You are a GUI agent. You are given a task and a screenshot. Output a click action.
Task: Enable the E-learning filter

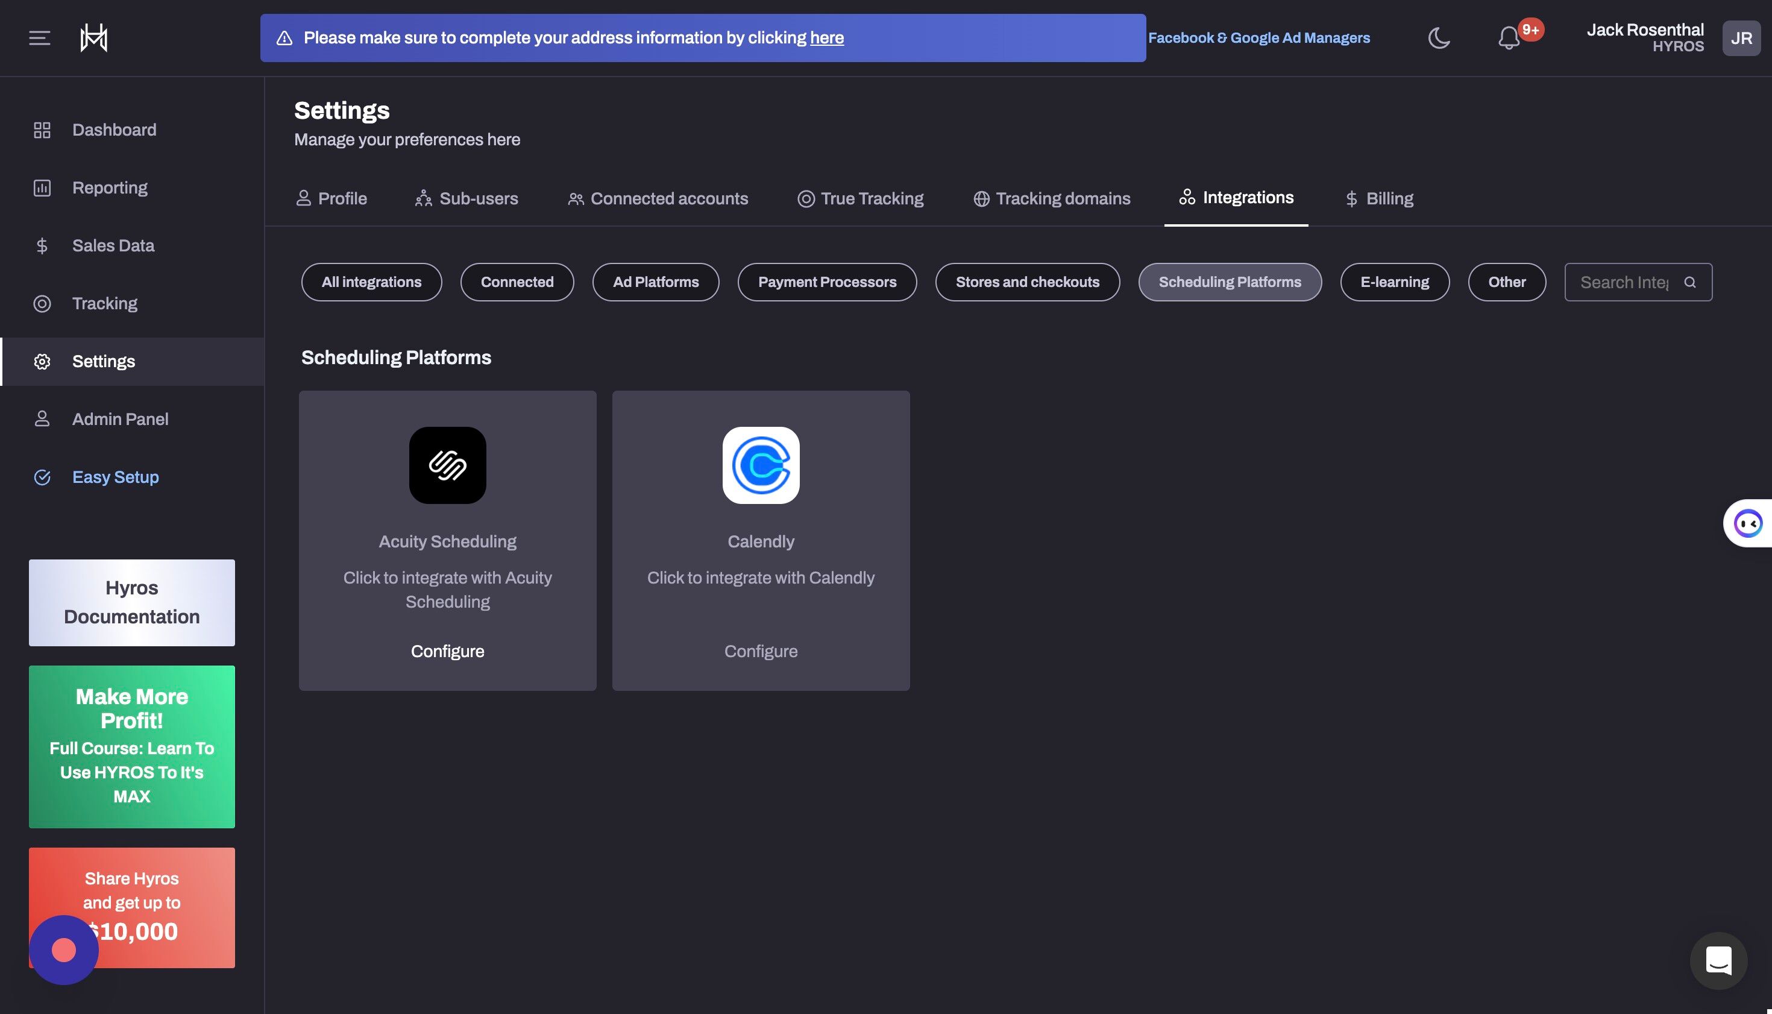click(x=1395, y=282)
